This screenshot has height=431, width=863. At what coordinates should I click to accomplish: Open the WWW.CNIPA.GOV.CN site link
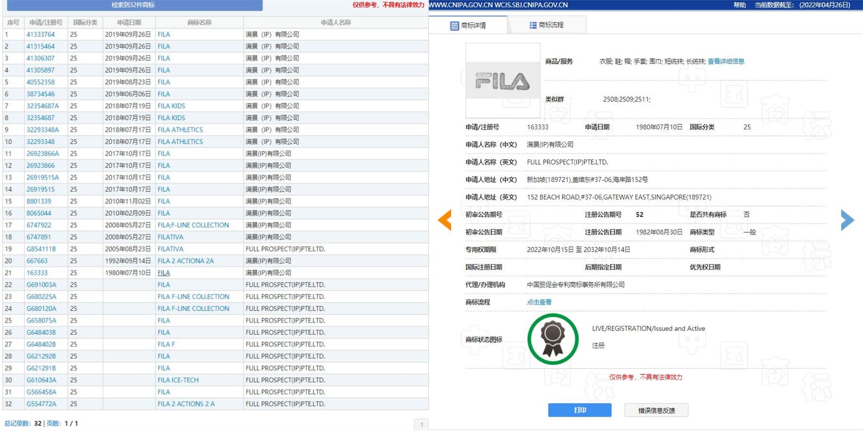pos(459,5)
